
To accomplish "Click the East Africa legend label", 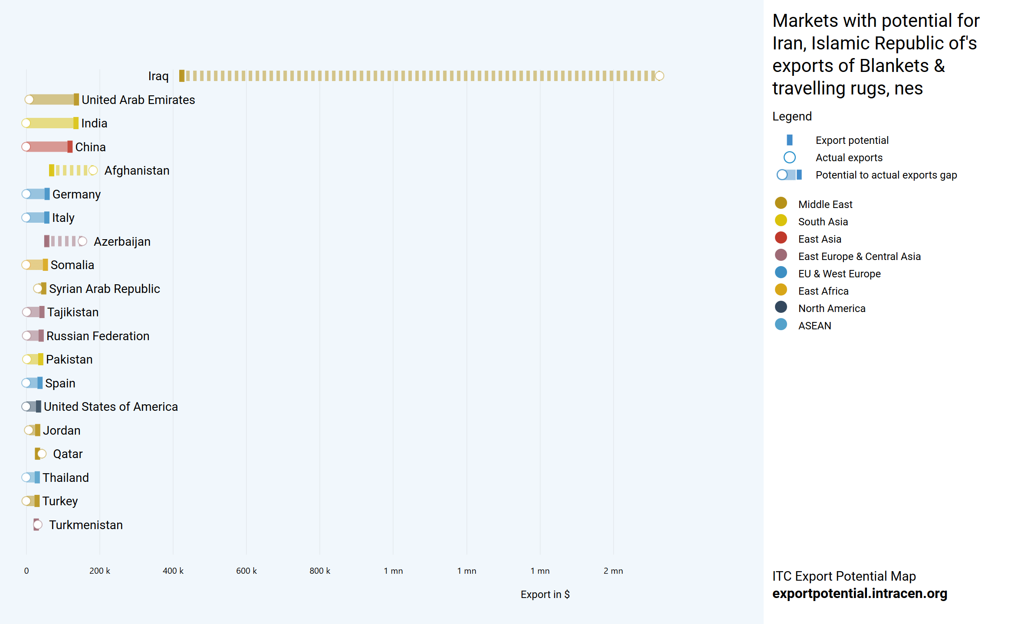I will [823, 291].
